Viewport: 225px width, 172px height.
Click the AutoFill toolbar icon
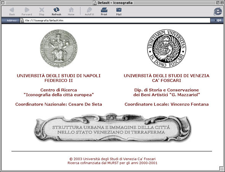pos(89,10)
